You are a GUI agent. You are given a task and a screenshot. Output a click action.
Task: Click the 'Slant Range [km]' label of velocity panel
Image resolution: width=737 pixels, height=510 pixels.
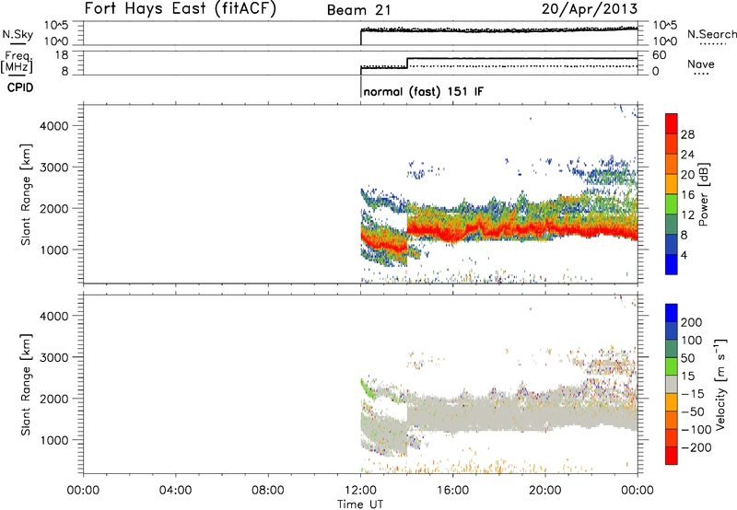(x=26, y=384)
